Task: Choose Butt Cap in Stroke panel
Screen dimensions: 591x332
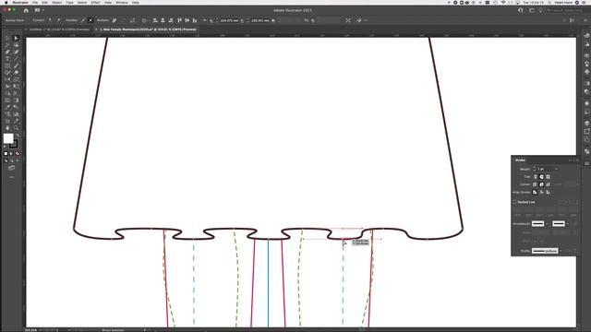Action: [x=536, y=176]
